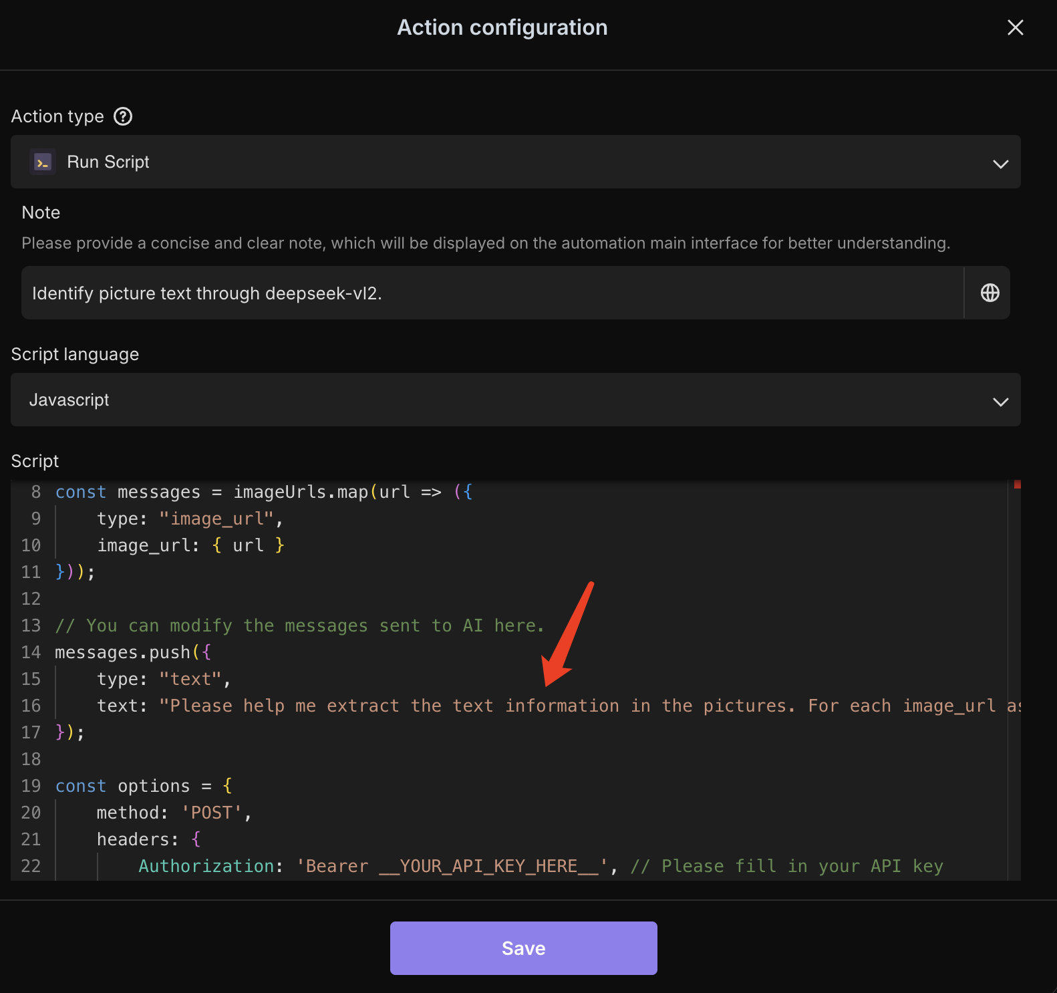Click the 'Action type' label
The image size is (1057, 993).
pos(57,116)
